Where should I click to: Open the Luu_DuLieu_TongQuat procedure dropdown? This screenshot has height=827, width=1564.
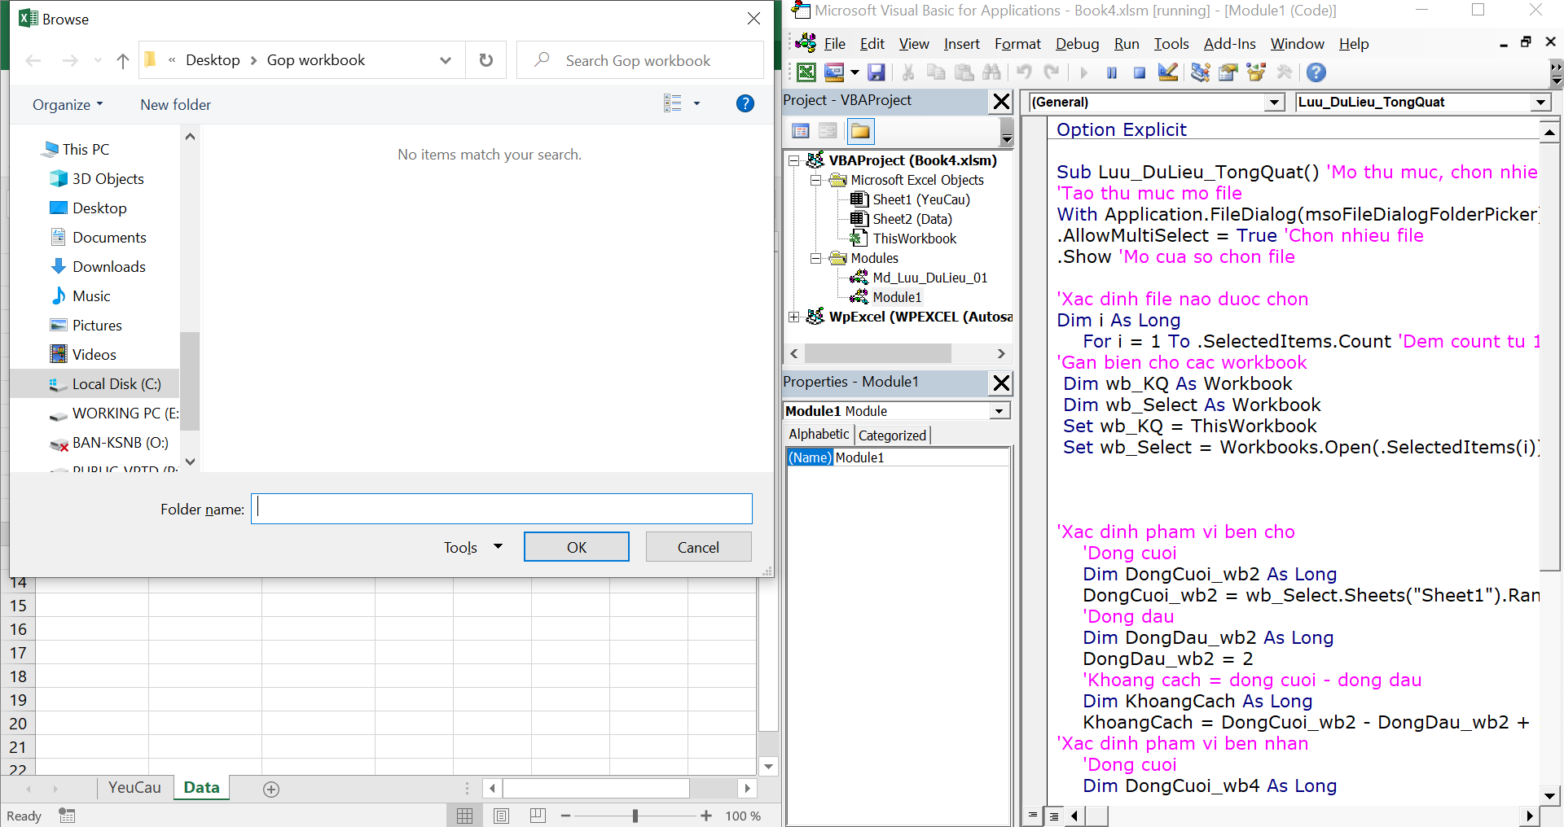[1540, 103]
